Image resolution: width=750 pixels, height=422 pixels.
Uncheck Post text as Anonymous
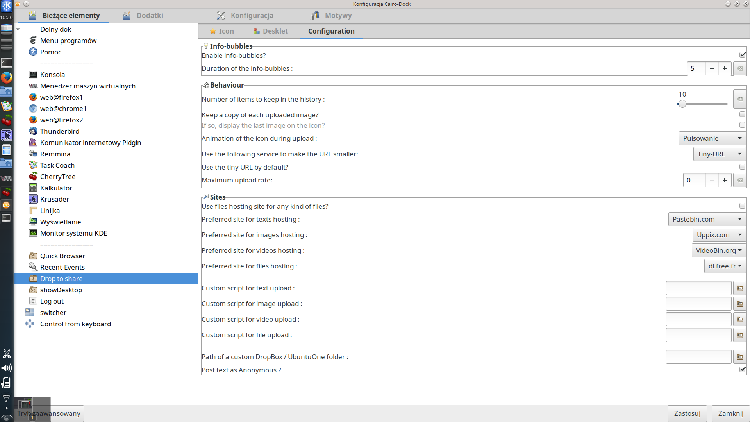tap(742, 370)
